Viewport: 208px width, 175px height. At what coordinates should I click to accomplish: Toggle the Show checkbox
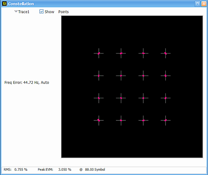point(42,11)
